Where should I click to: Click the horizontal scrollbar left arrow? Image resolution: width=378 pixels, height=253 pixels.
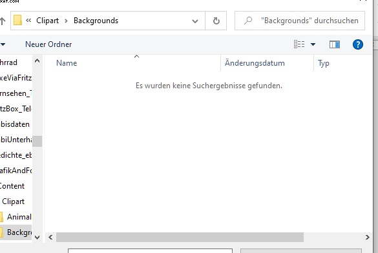50,238
